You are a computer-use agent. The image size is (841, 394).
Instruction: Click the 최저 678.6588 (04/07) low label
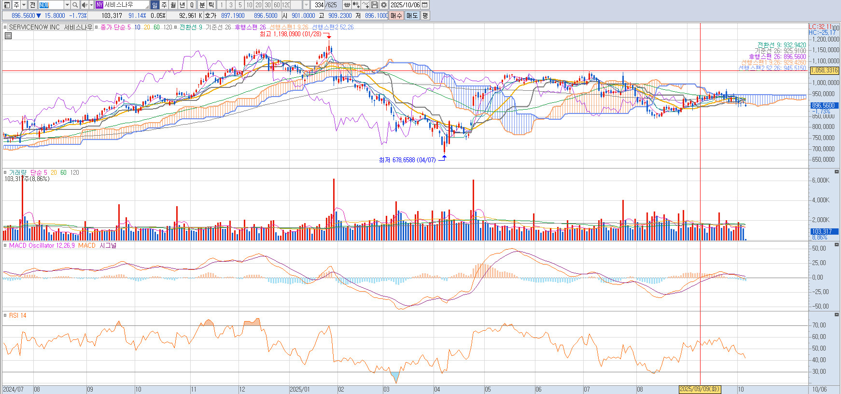click(407, 160)
